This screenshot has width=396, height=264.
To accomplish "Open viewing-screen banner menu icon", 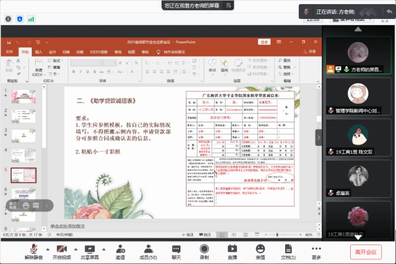I will 228,5.
